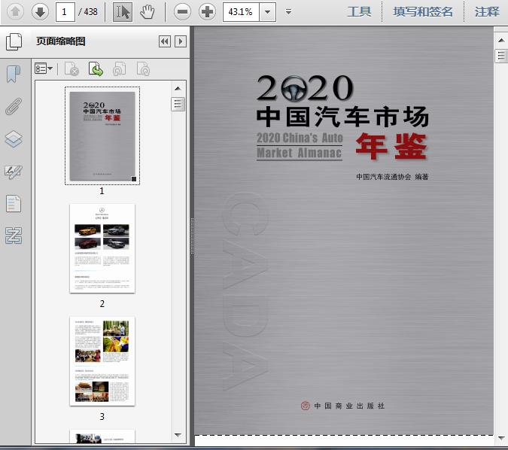Go to previous page arrow button
This screenshot has height=450, width=508.
pos(15,12)
